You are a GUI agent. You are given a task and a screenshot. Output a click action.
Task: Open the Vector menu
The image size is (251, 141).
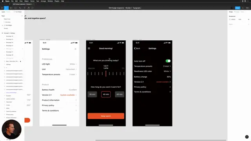pyautogui.click(x=32, y=1)
